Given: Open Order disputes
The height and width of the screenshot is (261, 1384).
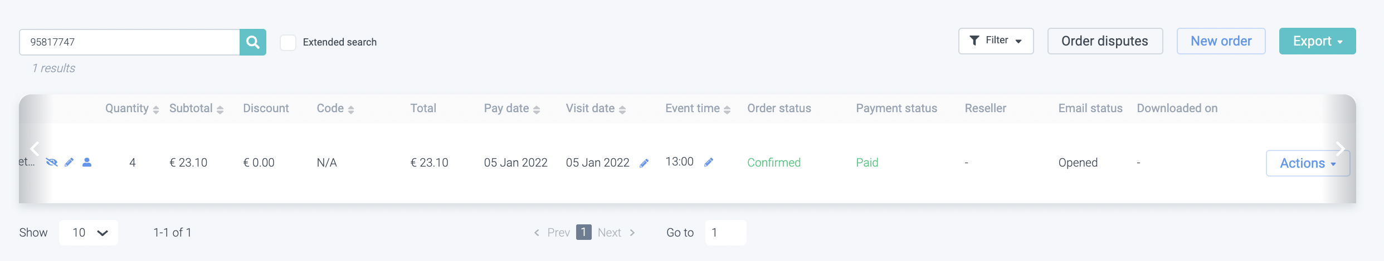Looking at the screenshot, I should 1105,41.
